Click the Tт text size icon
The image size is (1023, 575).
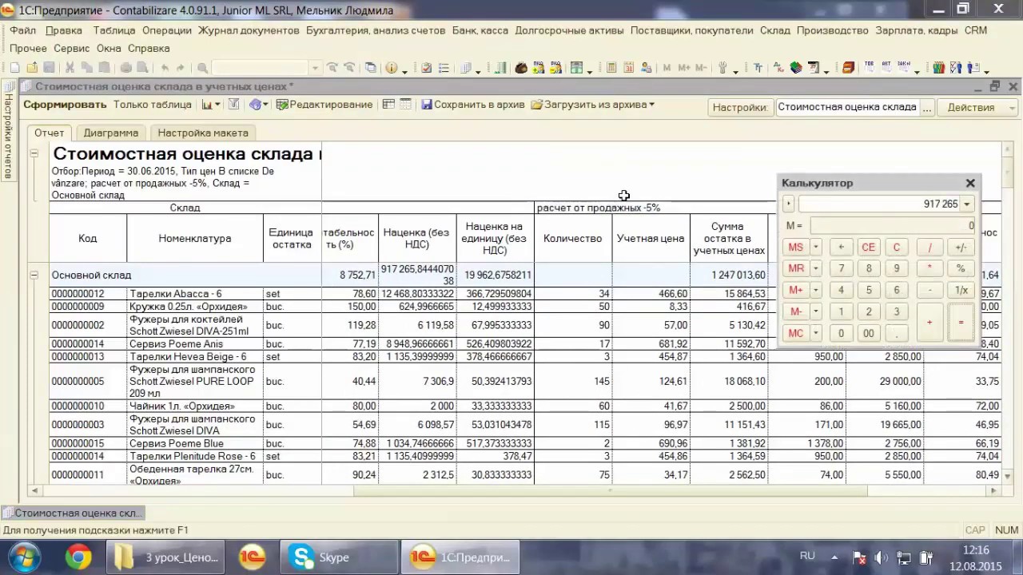(758, 68)
